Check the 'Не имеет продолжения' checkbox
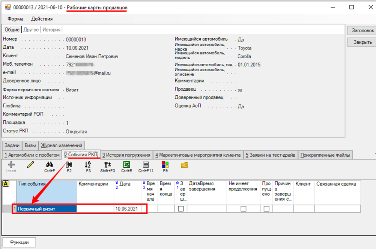Viewport: 376px width, 249px height. (244, 209)
